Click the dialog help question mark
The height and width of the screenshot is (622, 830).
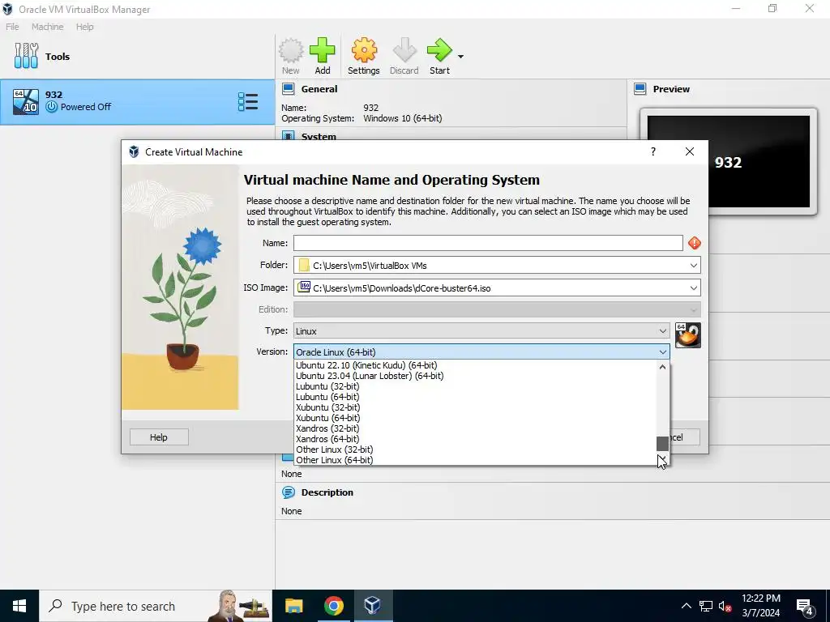coord(653,151)
